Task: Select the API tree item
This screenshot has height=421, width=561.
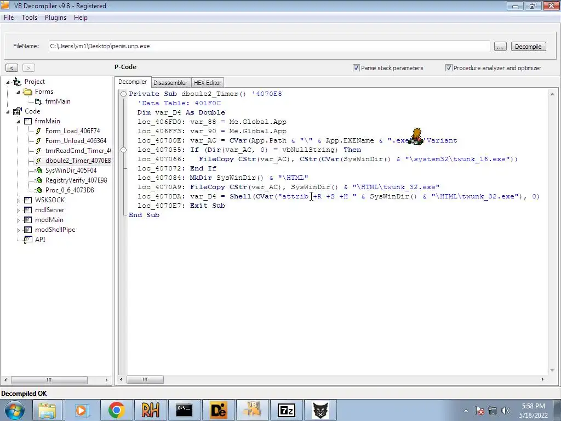Action: pyautogui.click(x=40, y=240)
